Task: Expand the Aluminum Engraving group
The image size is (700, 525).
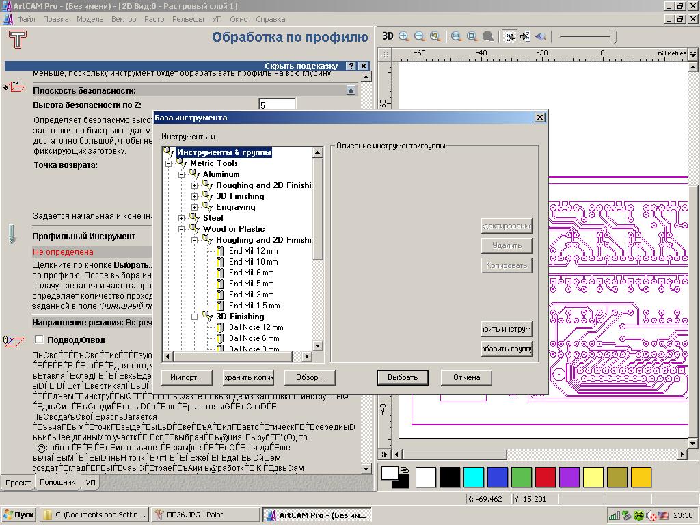Action: click(195, 207)
